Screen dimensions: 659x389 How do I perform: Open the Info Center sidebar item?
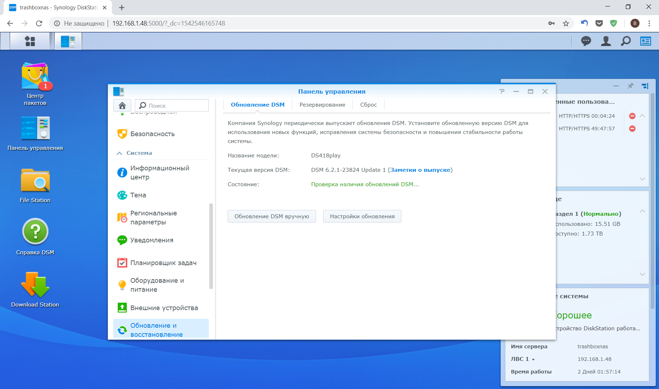pyautogui.click(x=161, y=173)
